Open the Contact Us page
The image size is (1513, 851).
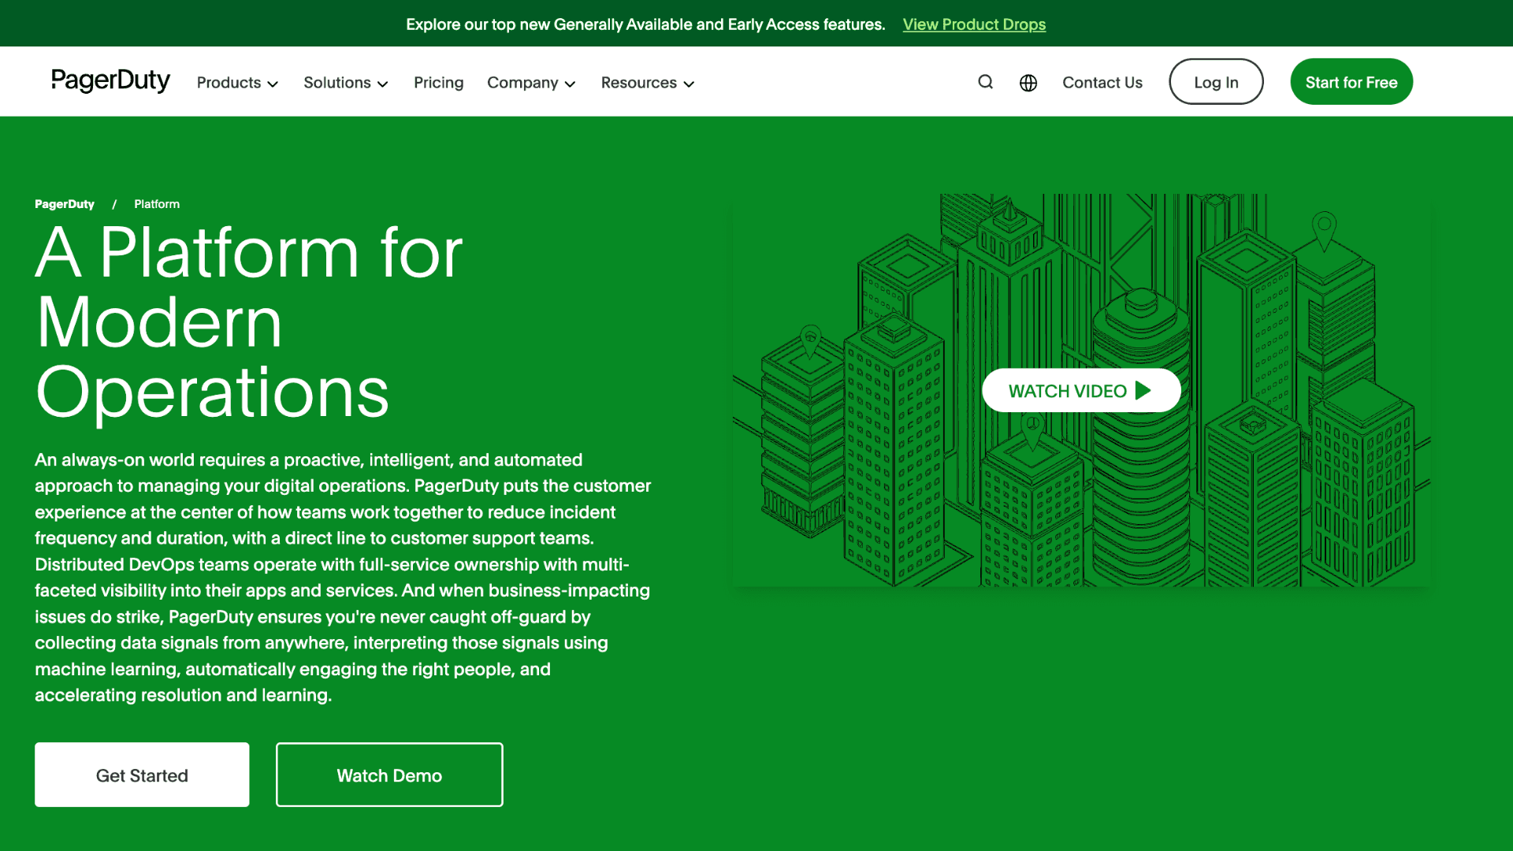point(1102,83)
